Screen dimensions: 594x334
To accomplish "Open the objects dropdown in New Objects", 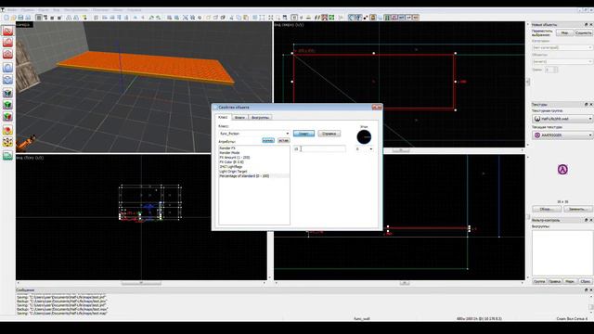I will click(562, 61).
